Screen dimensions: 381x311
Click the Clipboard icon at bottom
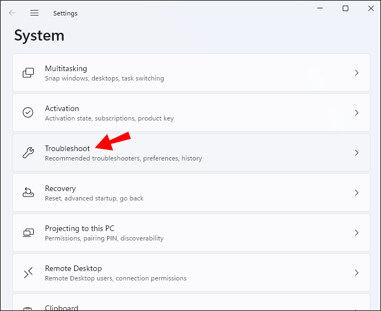28,308
